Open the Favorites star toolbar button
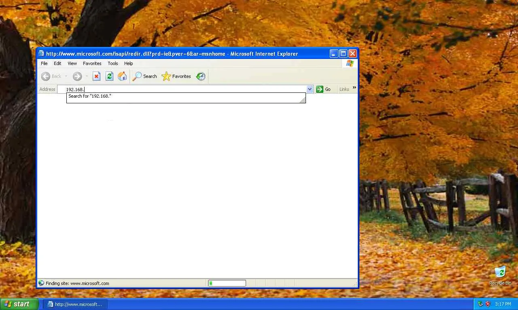This screenshot has height=310, width=518. [176, 76]
